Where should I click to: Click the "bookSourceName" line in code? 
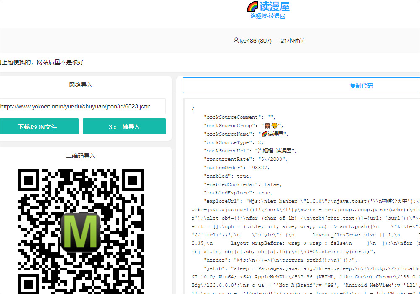click(246, 134)
